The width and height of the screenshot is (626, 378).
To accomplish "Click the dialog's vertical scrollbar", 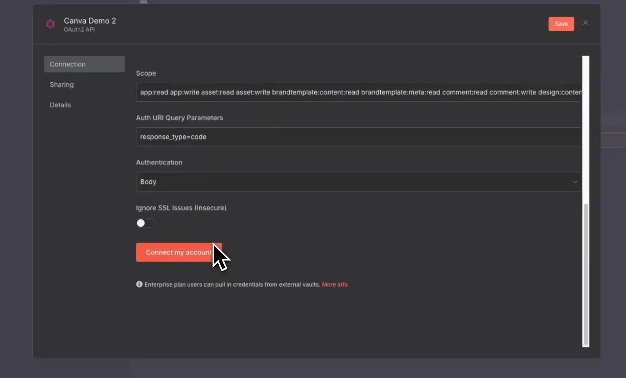I will click(586, 275).
